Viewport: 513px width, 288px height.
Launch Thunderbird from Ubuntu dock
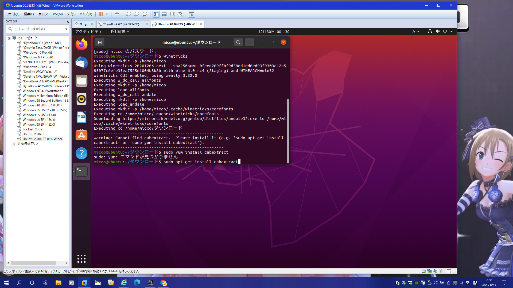coord(81,63)
